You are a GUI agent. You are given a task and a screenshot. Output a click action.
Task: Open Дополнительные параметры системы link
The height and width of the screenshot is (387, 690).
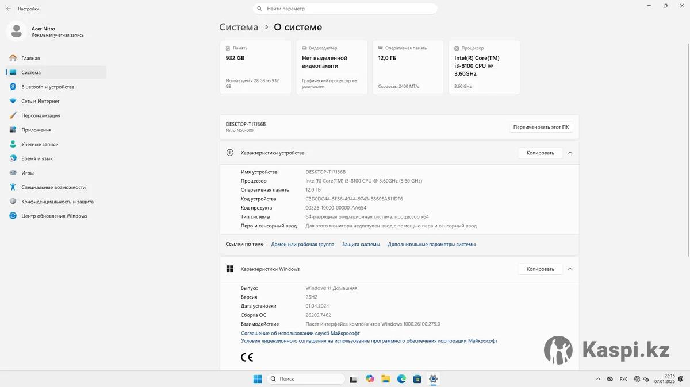(431, 244)
